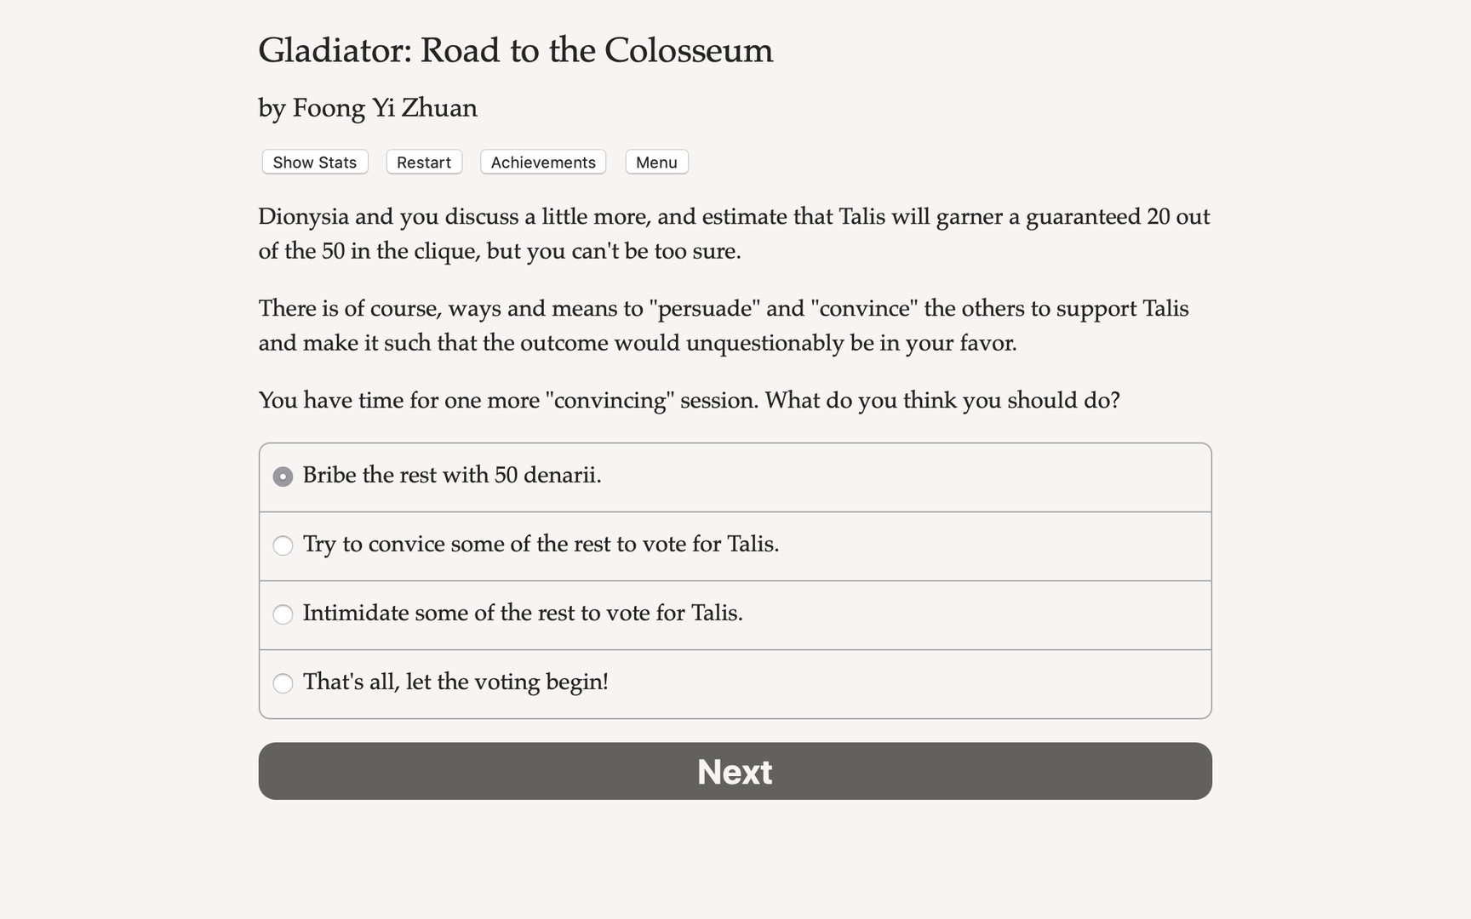Click the game title text

pos(515,50)
